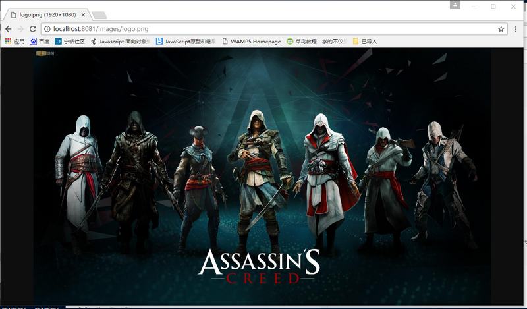527x309 pixels.
Task: Open the WAMP5 Homepage bookmark
Action: [252, 42]
